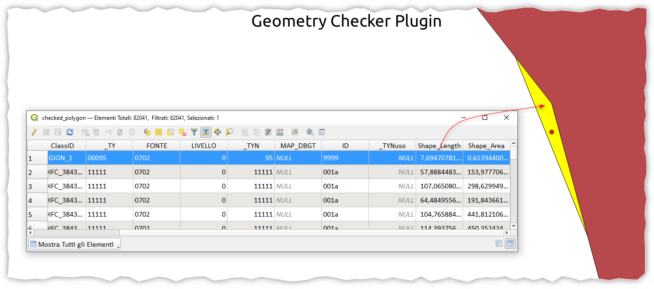Reload the attribute table
The height and width of the screenshot is (289, 654).
pyautogui.click(x=70, y=133)
